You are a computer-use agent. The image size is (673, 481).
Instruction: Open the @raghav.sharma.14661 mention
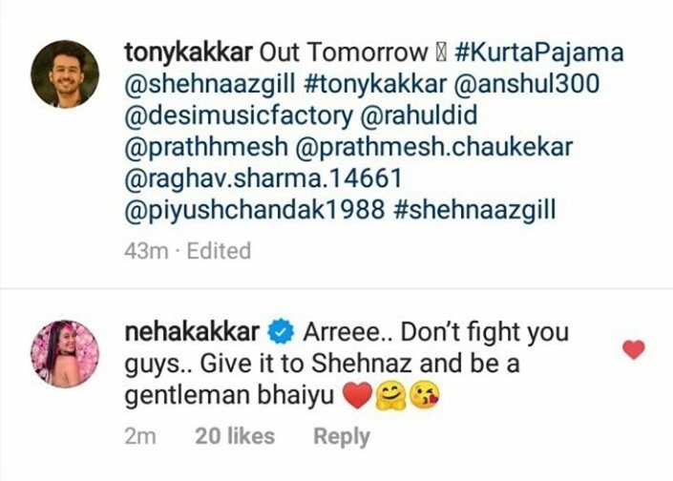click(x=263, y=178)
